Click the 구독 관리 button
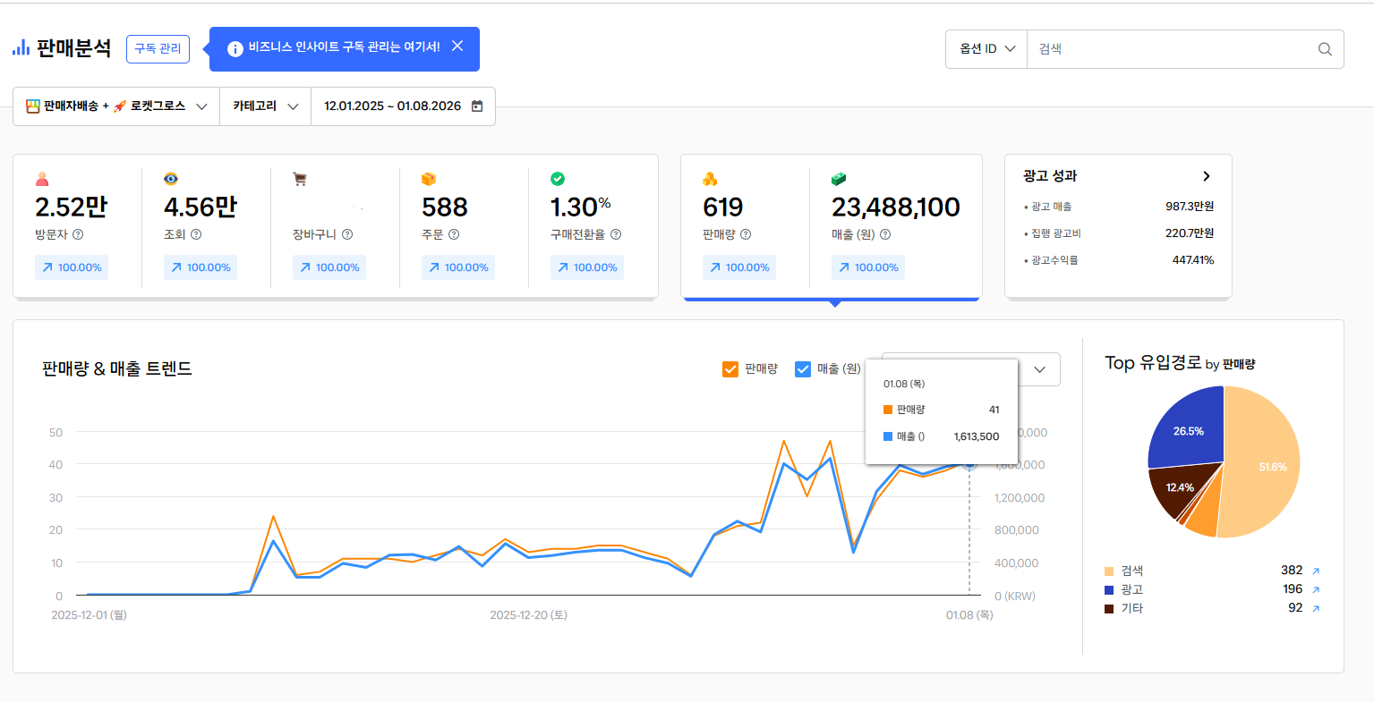Screen dimensions: 1374x702 (158, 49)
